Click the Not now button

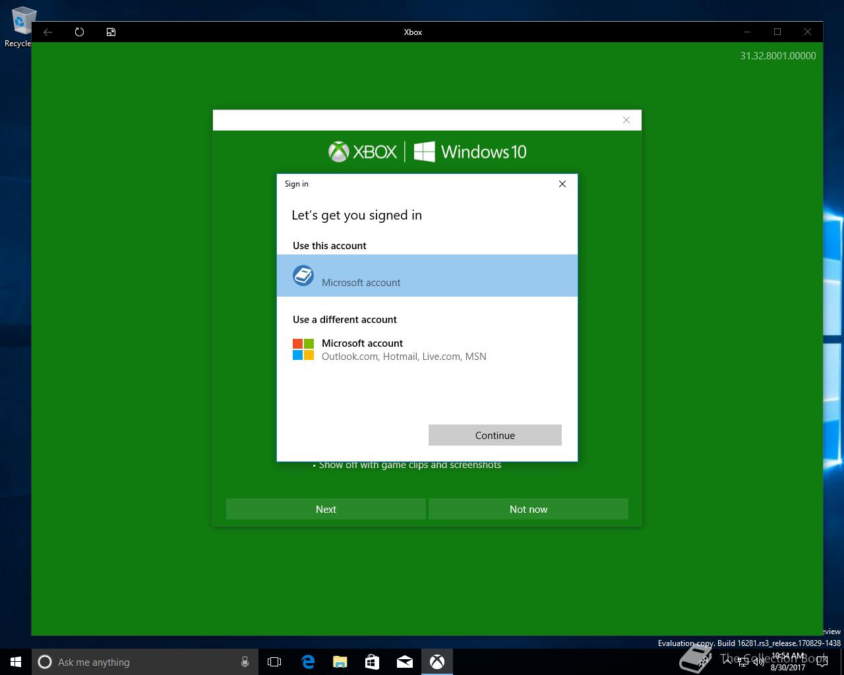[528, 509]
